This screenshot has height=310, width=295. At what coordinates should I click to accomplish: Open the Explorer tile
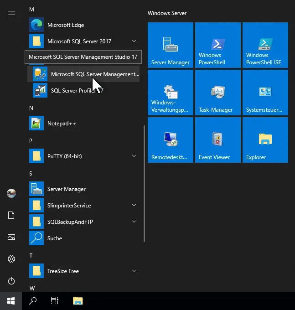(x=265, y=140)
